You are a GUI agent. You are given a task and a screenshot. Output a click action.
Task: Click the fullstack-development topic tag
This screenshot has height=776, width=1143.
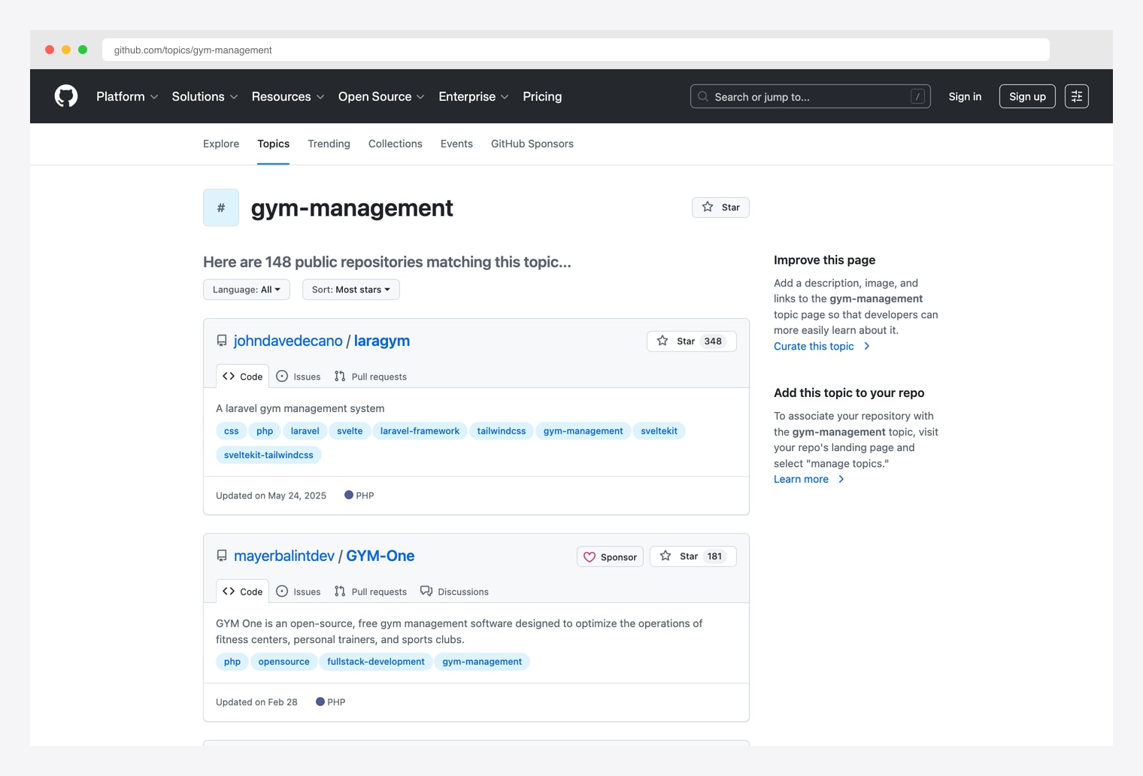(x=376, y=662)
